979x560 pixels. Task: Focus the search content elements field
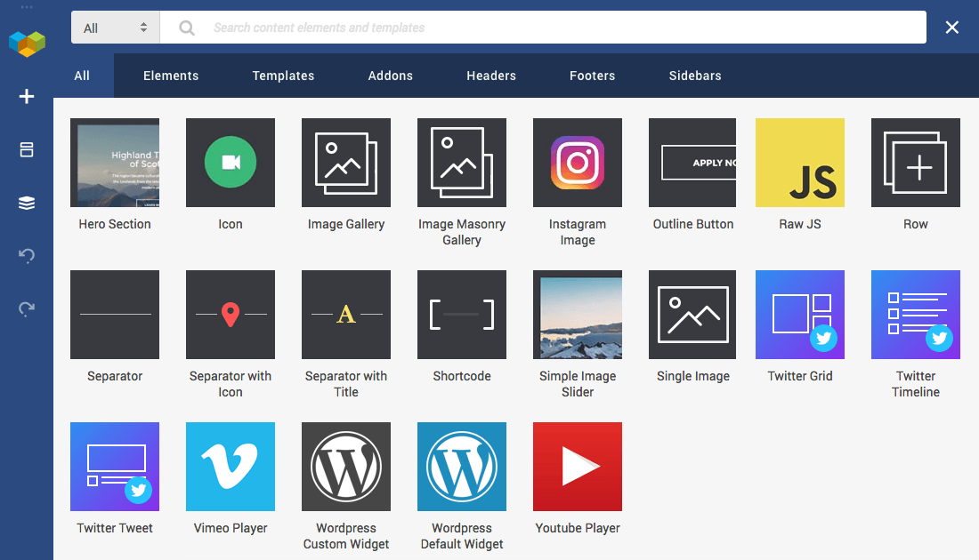pyautogui.click(x=543, y=28)
